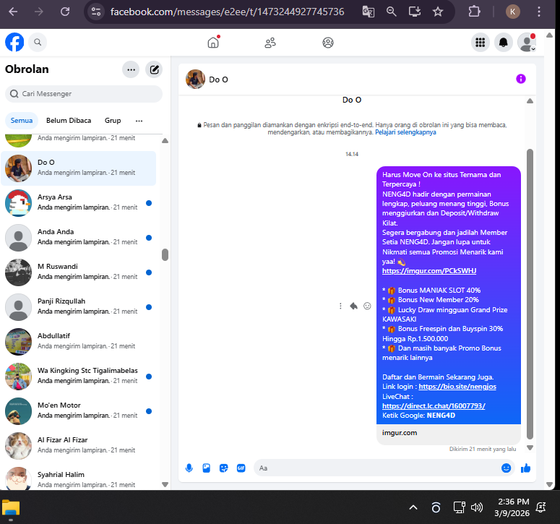Open conversation information purple icon
The width and height of the screenshot is (560, 524).
point(521,79)
